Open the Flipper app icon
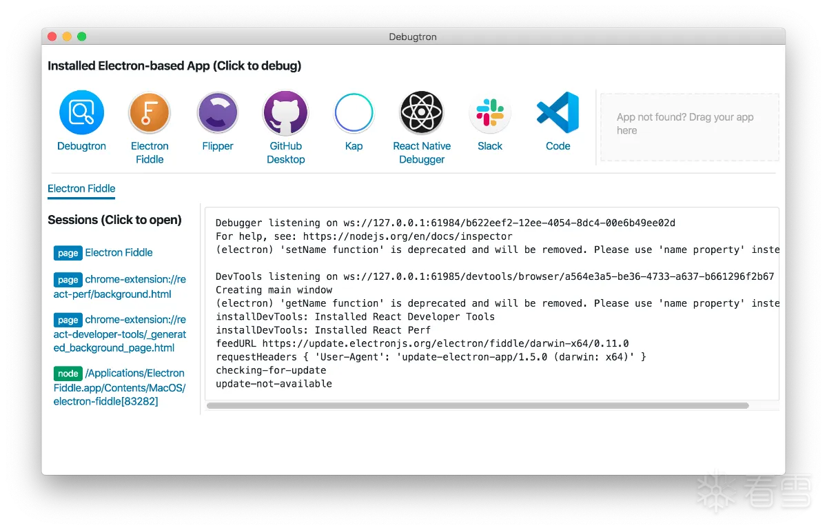 coord(218,112)
